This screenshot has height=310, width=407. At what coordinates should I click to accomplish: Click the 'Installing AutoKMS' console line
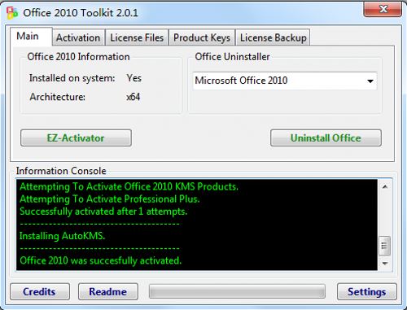[62, 236]
